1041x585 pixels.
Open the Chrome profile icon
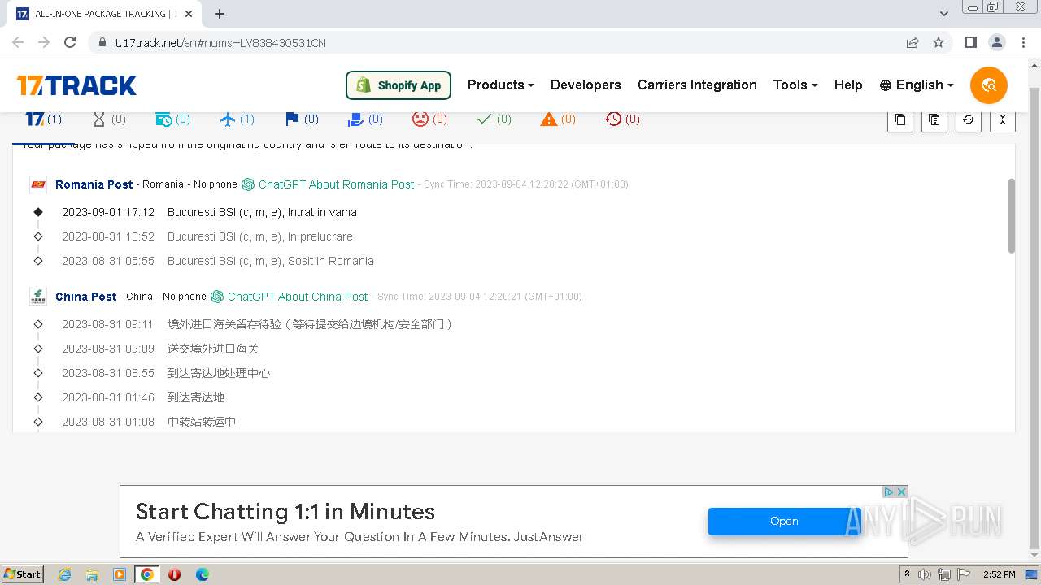click(x=996, y=42)
